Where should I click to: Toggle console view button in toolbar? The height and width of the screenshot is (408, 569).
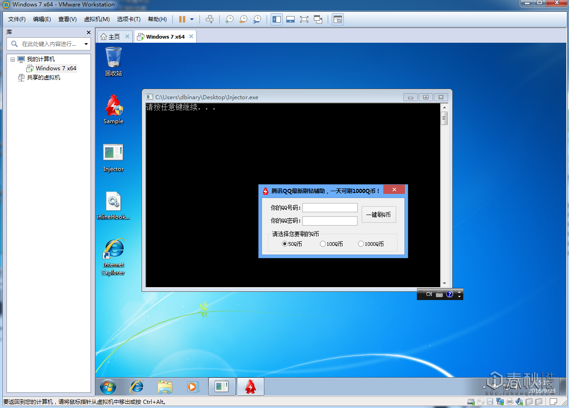point(338,19)
